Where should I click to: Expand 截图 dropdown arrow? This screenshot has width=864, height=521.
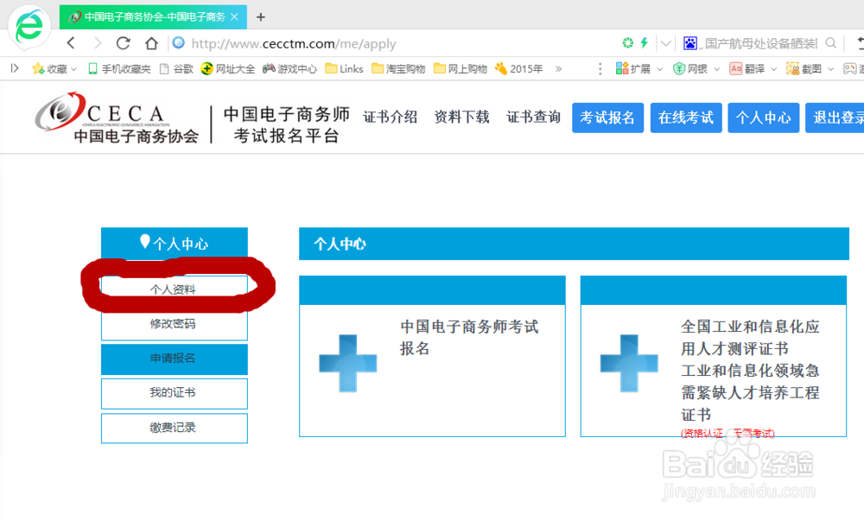tap(831, 69)
